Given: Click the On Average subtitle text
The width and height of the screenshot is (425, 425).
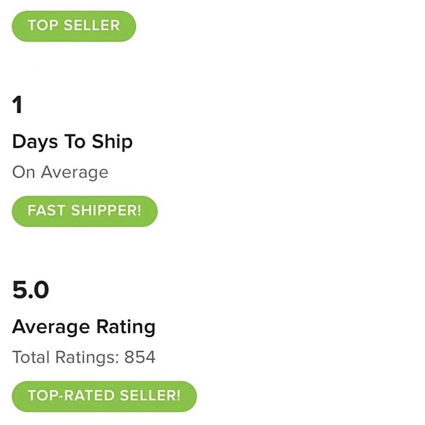Looking at the screenshot, I should point(60,172).
